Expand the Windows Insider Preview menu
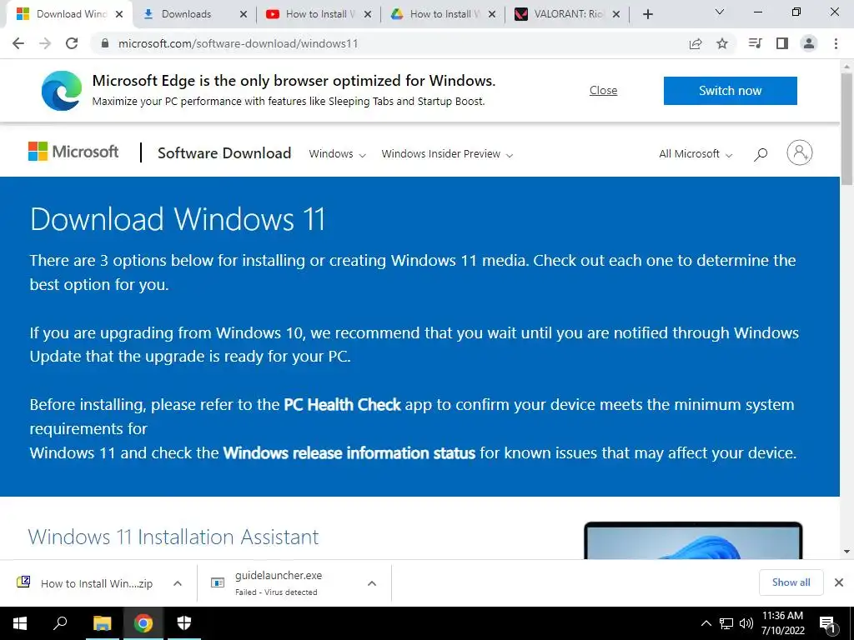The image size is (854, 640). (x=447, y=154)
